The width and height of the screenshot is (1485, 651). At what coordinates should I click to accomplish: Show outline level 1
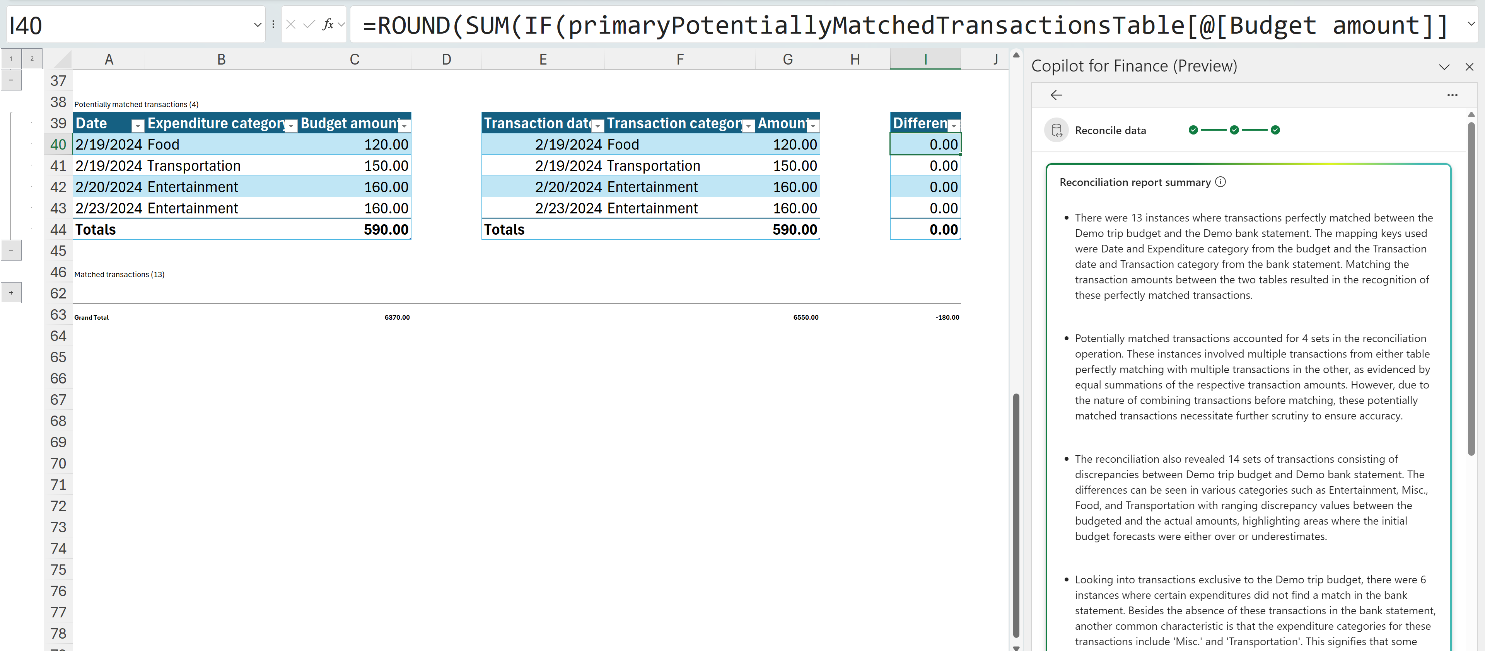point(11,59)
